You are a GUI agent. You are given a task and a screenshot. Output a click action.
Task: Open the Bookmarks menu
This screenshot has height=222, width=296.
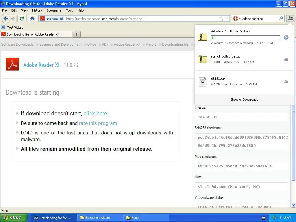pos(54,10)
